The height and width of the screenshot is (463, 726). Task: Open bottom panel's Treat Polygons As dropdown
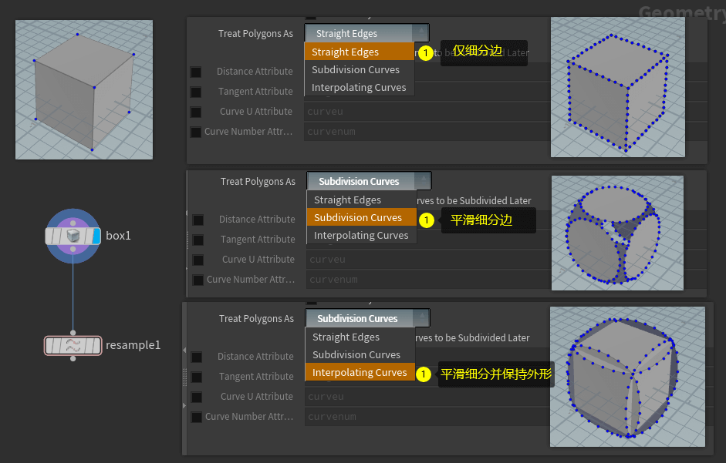368,318
